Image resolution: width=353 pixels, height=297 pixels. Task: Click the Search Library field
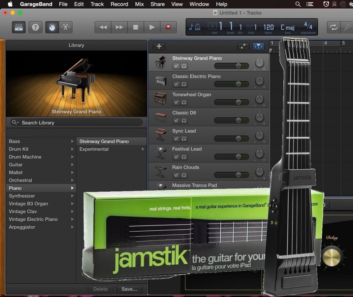(76, 122)
